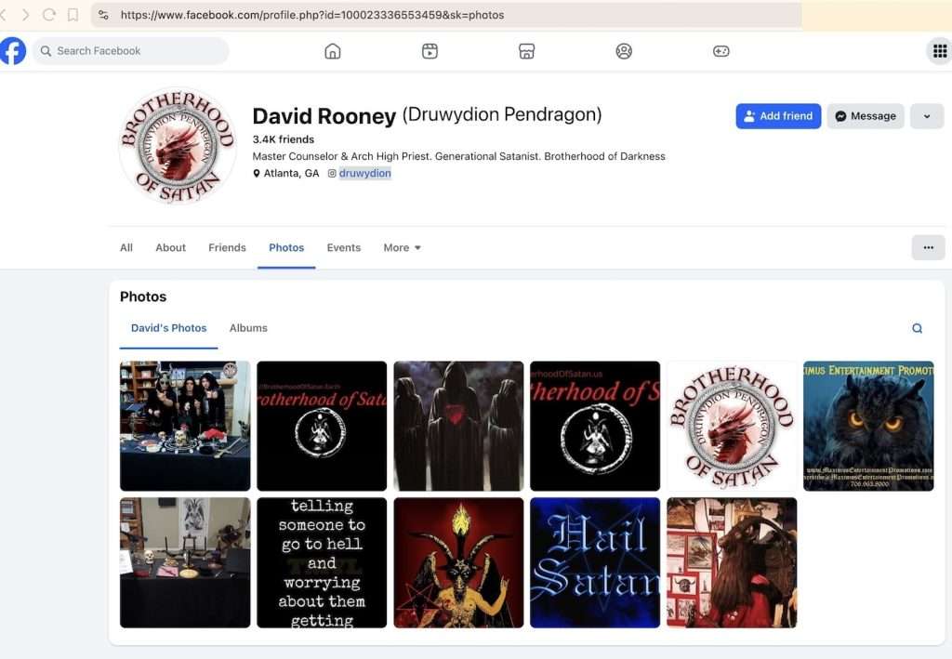The height and width of the screenshot is (659, 952).
Task: Switch to the Albums tab
Action: click(248, 328)
